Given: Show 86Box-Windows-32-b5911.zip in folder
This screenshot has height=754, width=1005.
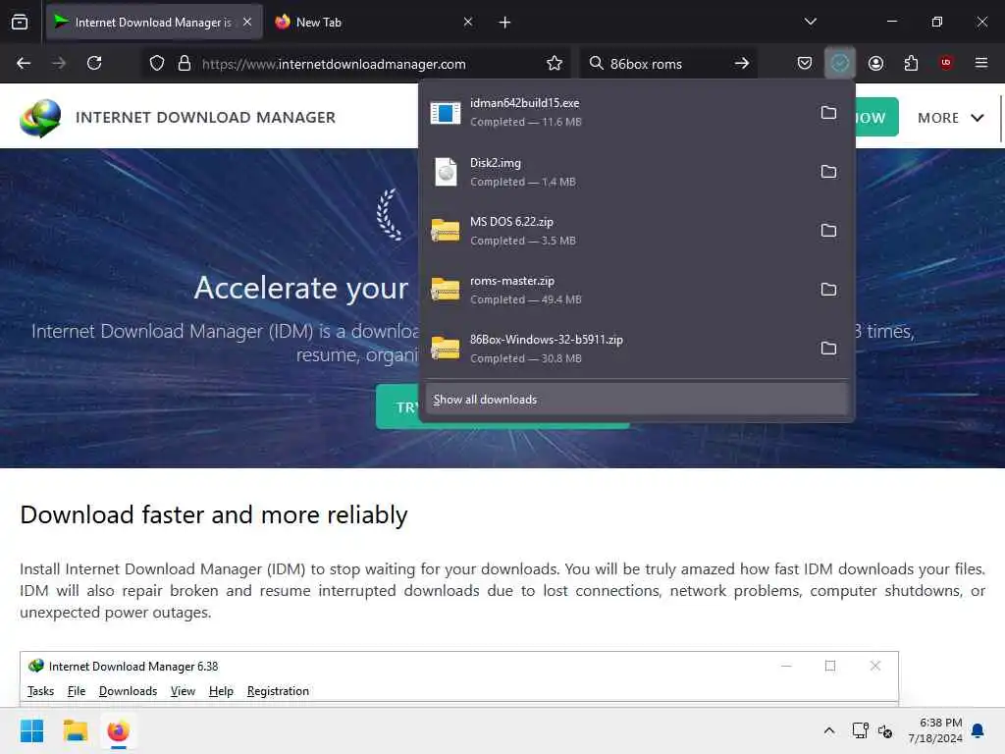Looking at the screenshot, I should (828, 349).
